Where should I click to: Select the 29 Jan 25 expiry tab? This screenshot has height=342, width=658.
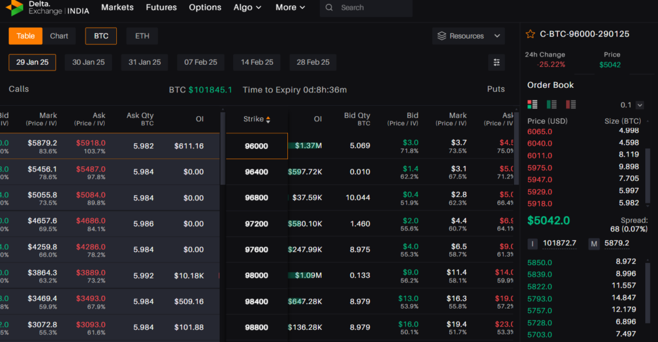32,62
